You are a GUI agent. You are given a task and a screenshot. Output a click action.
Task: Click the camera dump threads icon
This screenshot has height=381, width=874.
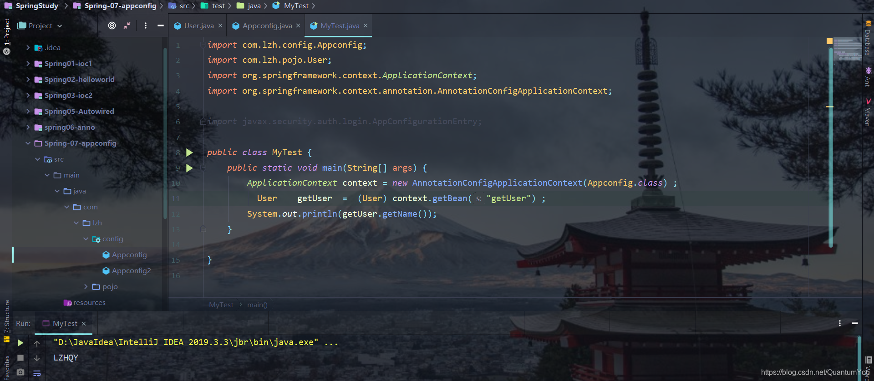point(20,372)
